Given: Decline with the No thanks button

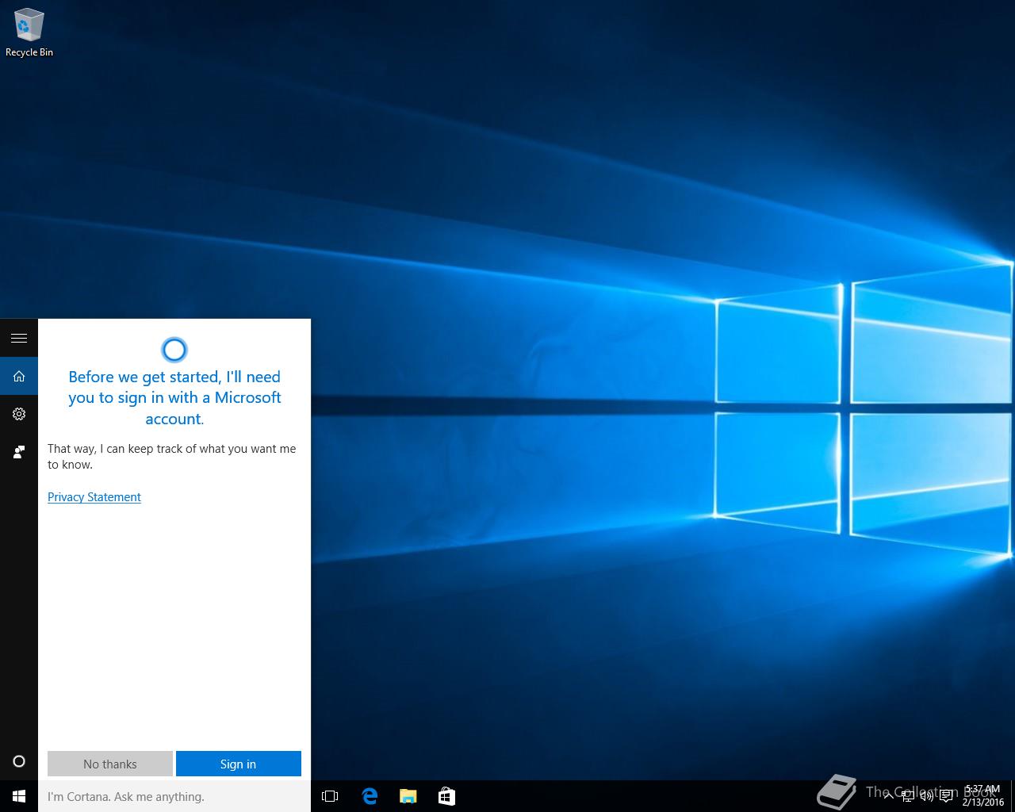Looking at the screenshot, I should coord(110,764).
